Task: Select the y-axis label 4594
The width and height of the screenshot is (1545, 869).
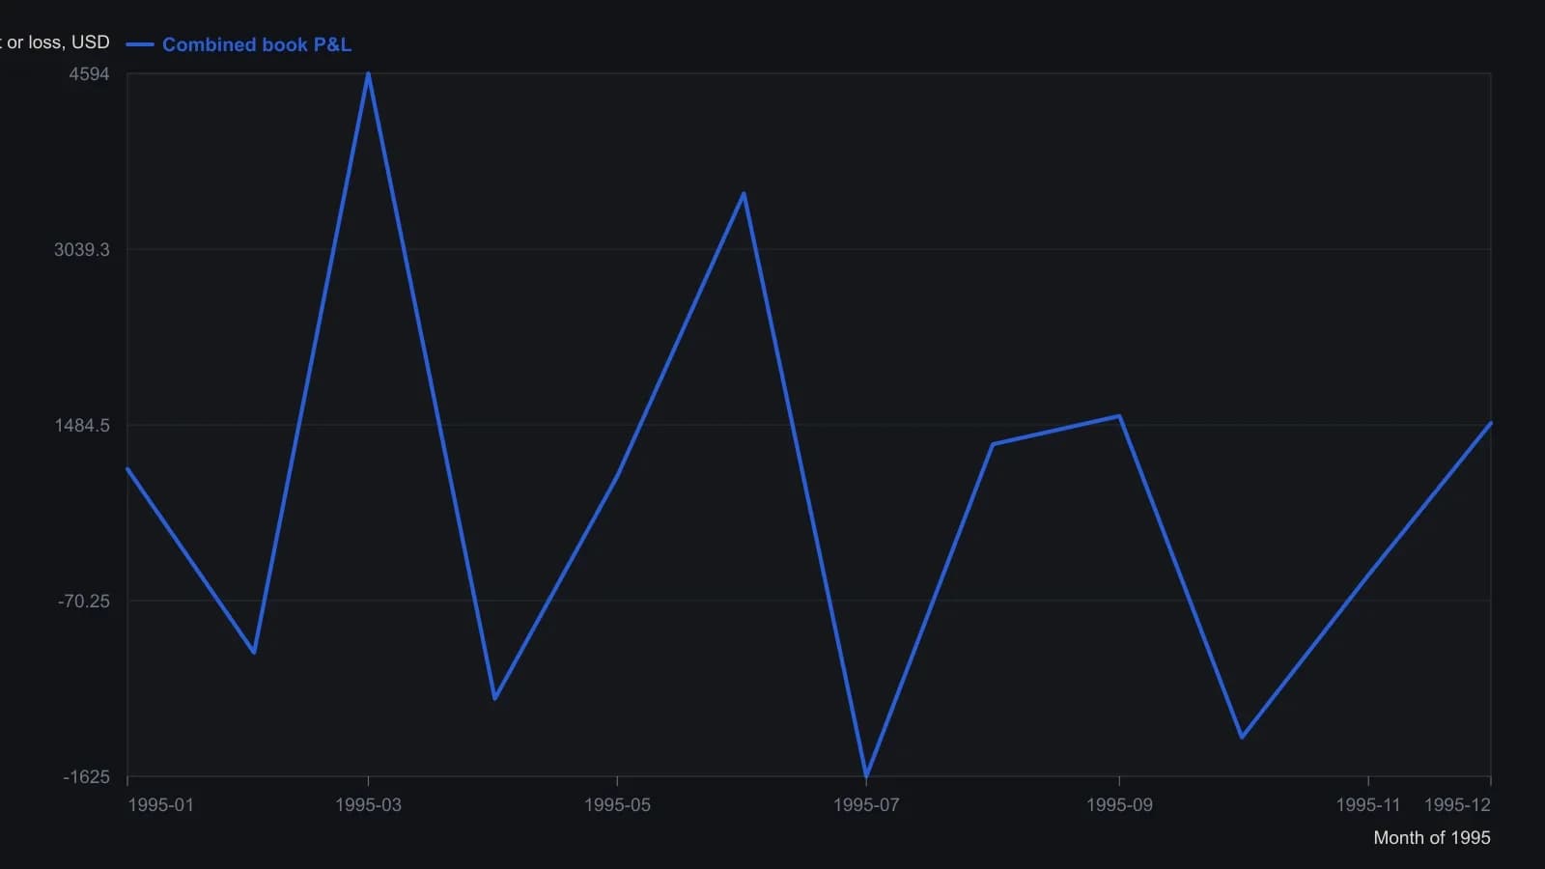Action: click(89, 74)
